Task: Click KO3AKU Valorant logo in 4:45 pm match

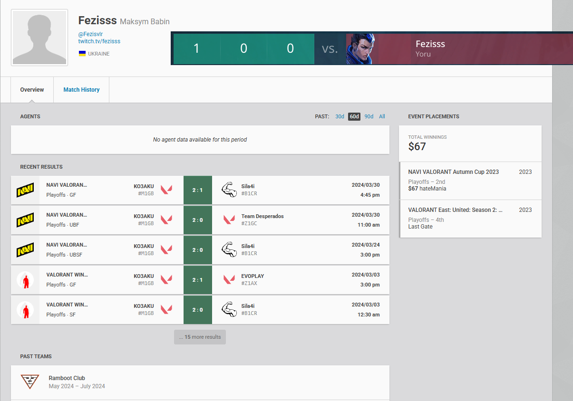Action: coord(166,190)
